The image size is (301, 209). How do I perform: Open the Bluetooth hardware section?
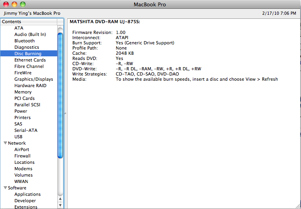pos(24,41)
